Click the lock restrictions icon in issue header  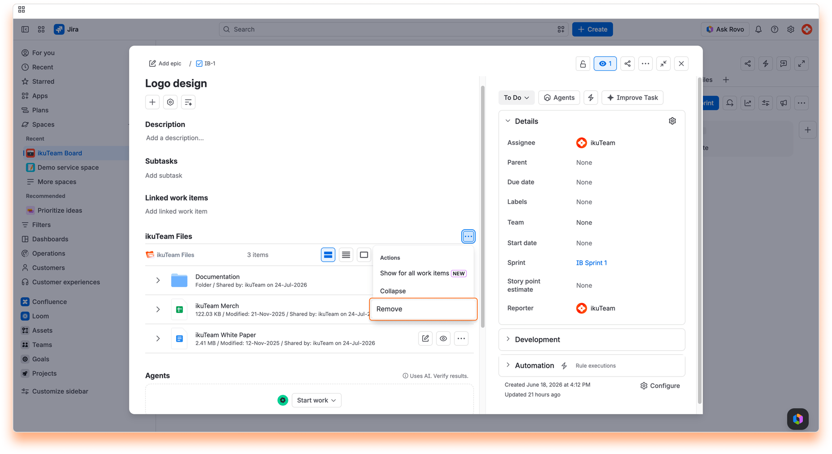point(583,64)
